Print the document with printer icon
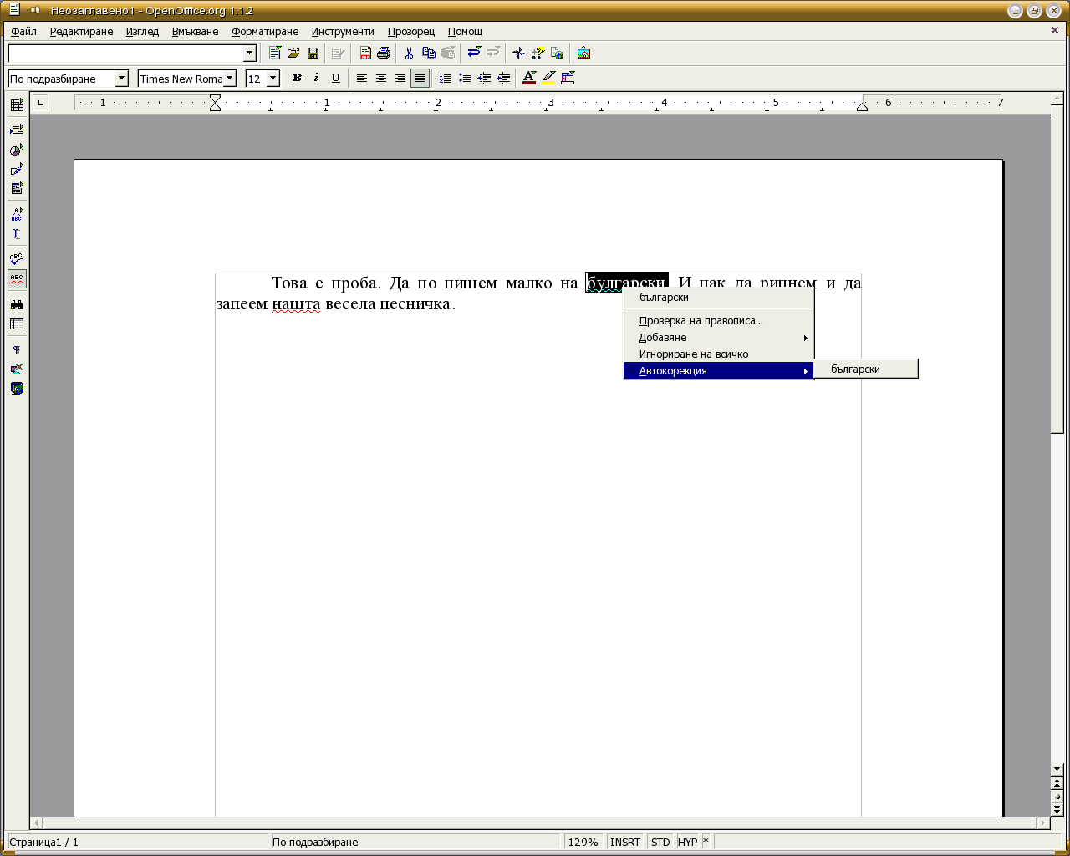Viewport: 1070px width, 856px height. coord(384,53)
